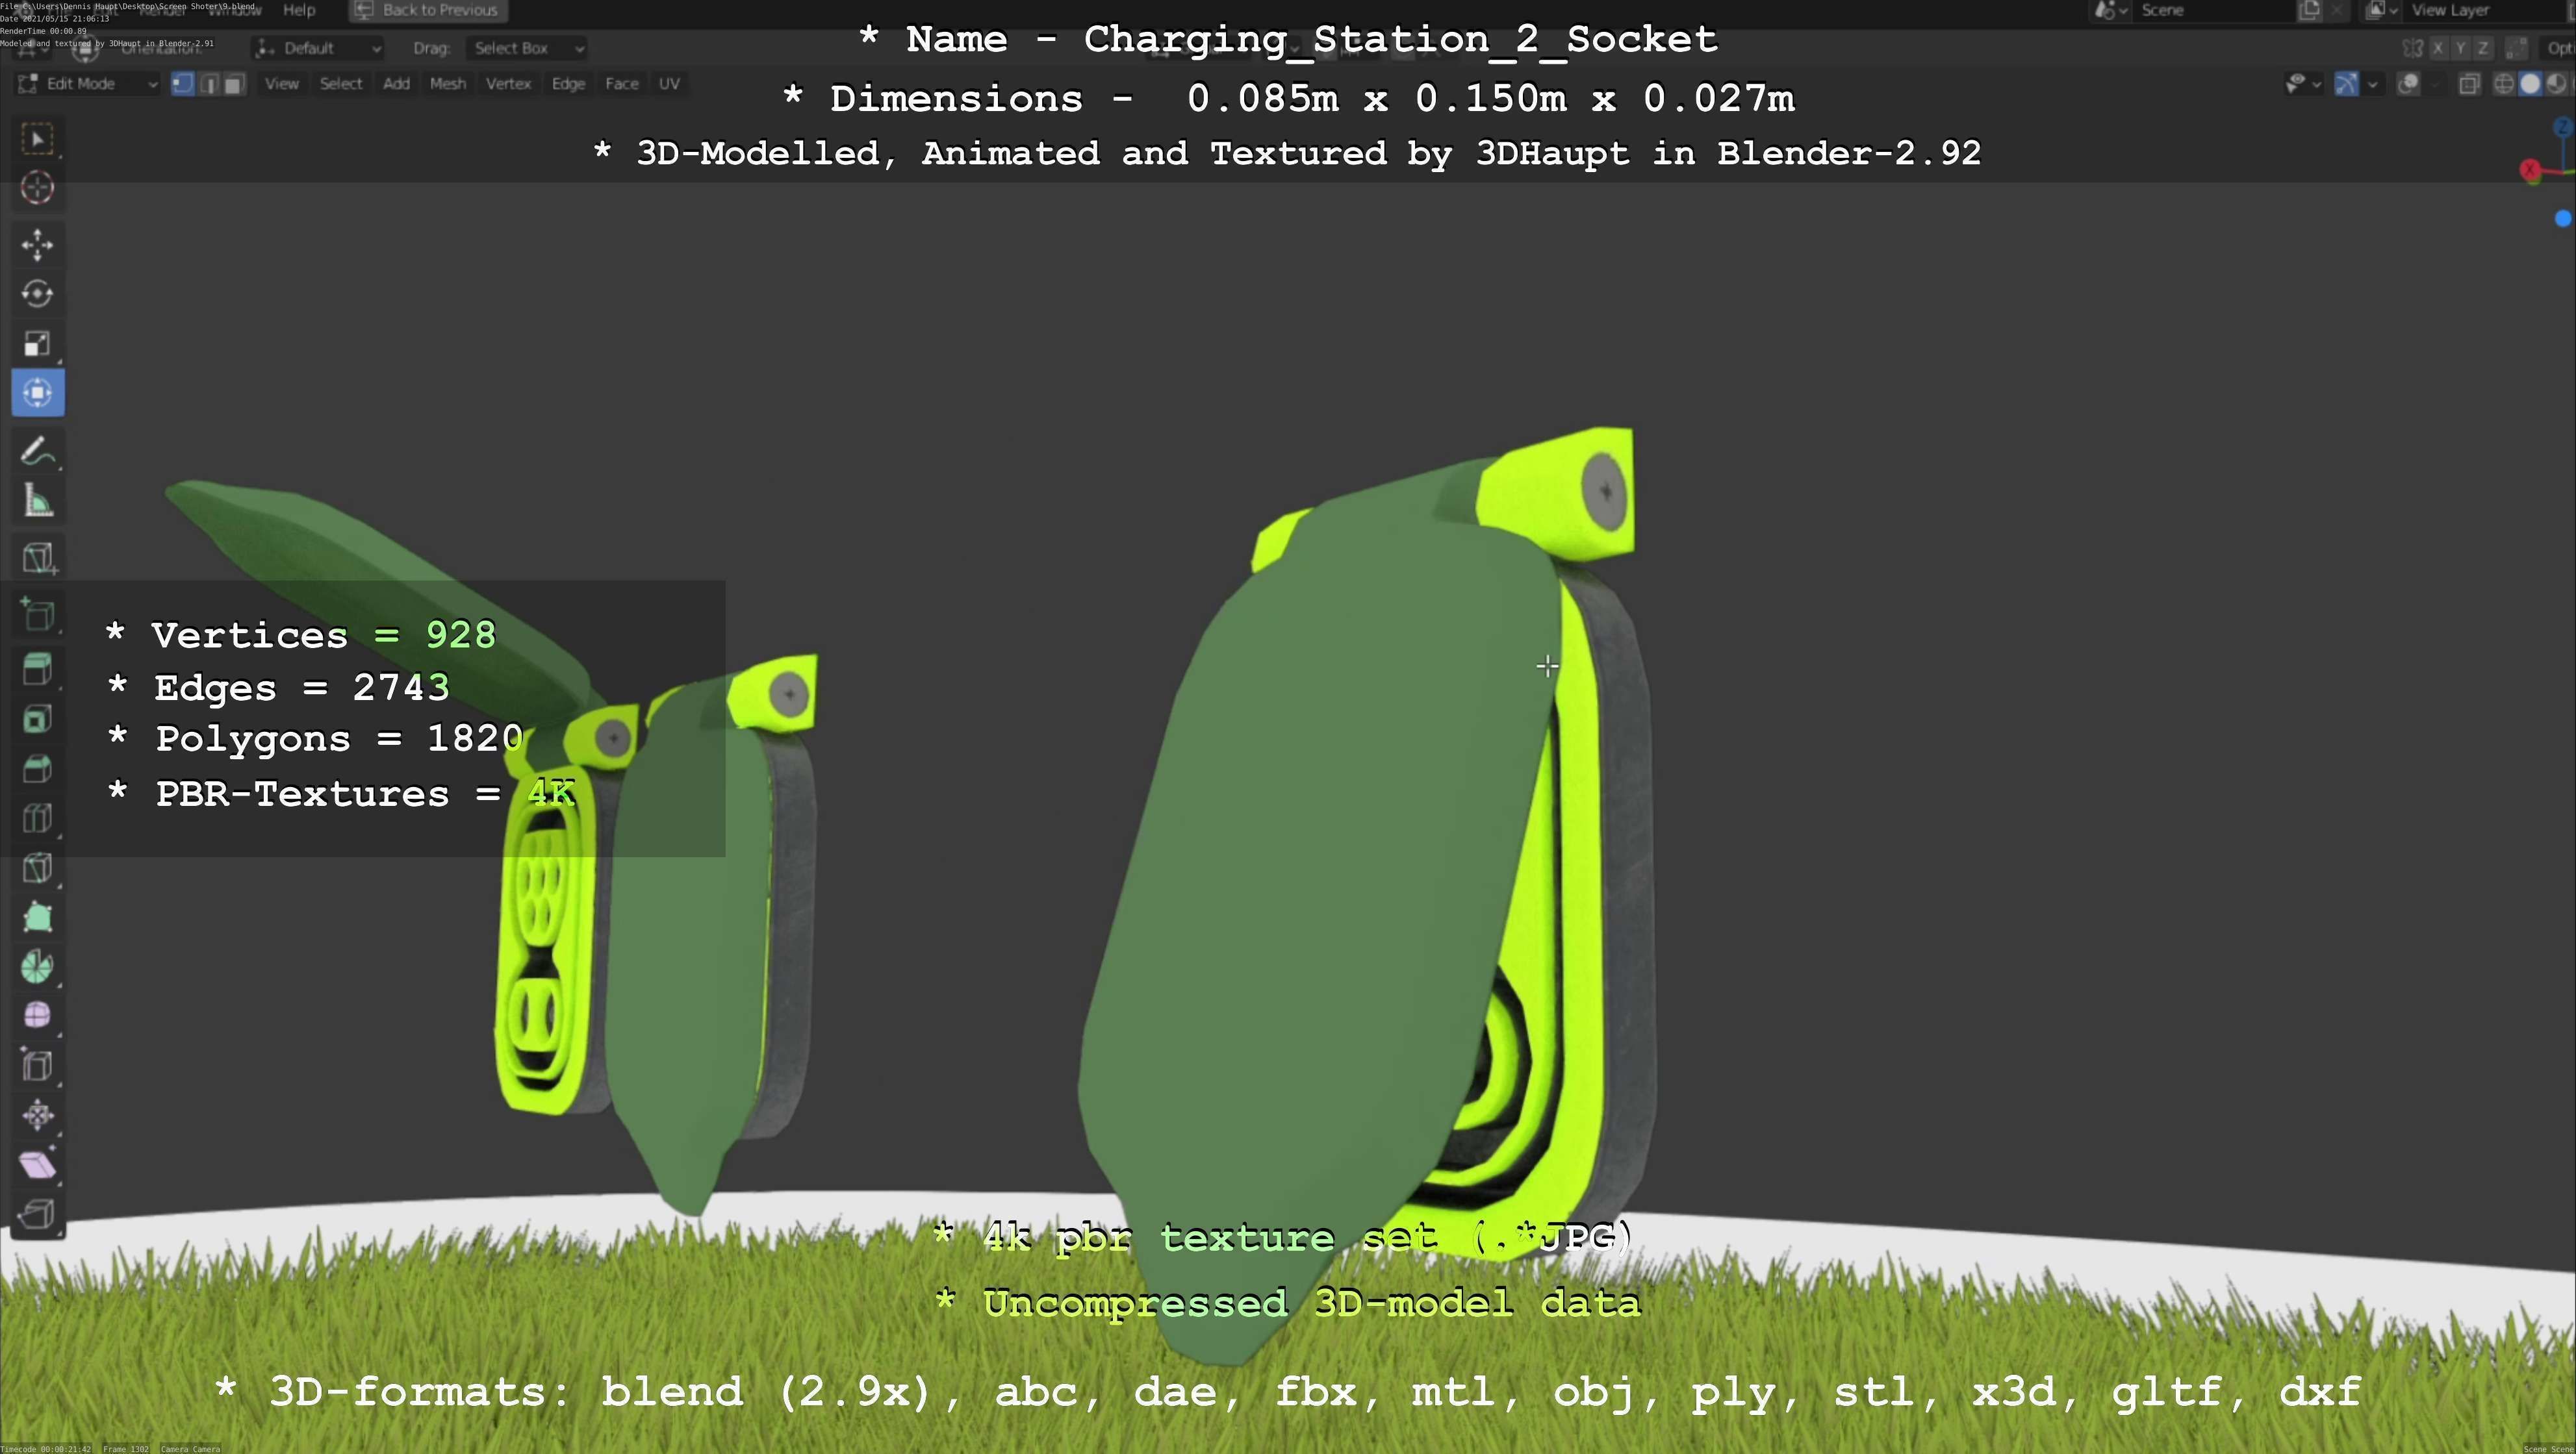Image resolution: width=2576 pixels, height=1454 pixels.
Task: Select the Measure tool
Action: [x=38, y=501]
